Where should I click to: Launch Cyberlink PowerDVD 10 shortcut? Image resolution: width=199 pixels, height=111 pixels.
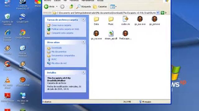(23, 5)
